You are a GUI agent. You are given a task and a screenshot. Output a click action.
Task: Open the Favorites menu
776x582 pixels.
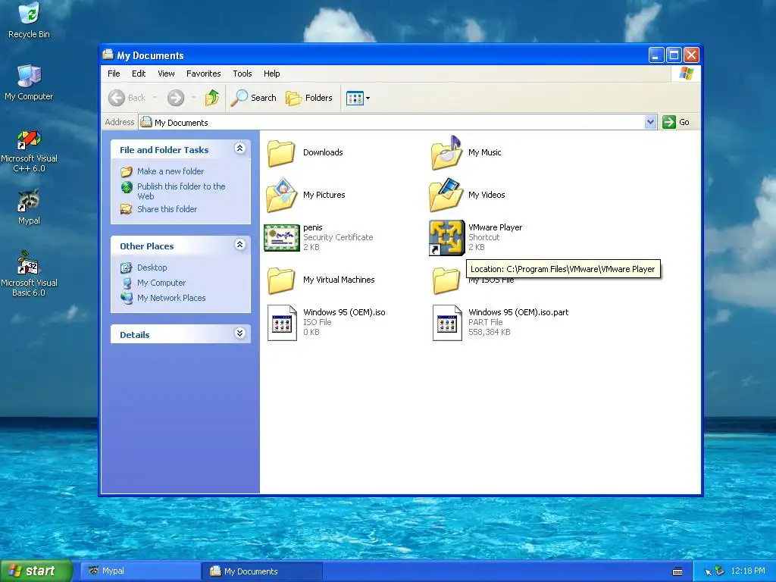203,74
